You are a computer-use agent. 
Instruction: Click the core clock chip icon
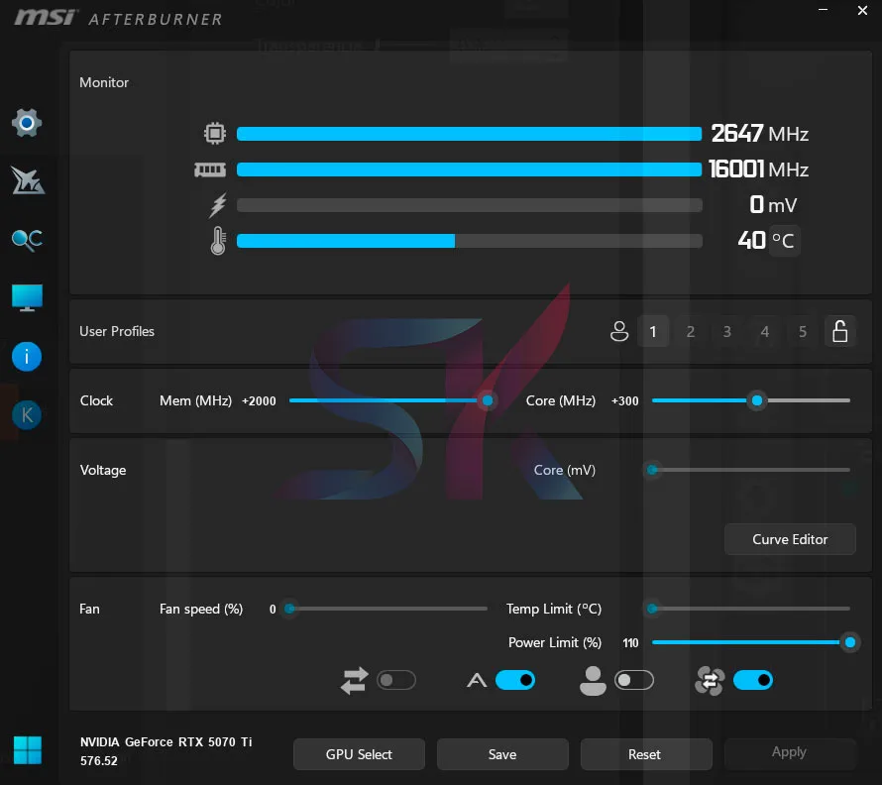(215, 134)
